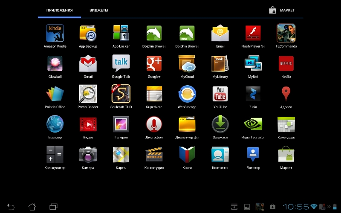Open Книги books app
341x213 pixels.
coord(187,154)
